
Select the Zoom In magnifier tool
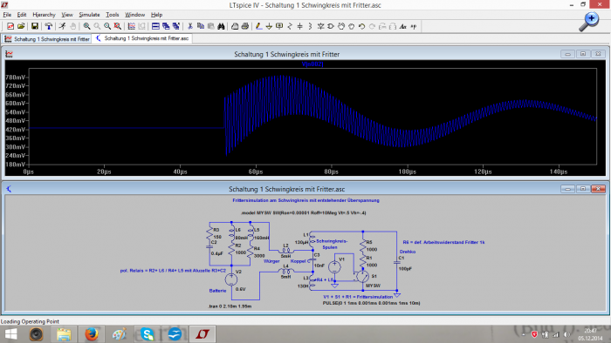[x=86, y=26]
